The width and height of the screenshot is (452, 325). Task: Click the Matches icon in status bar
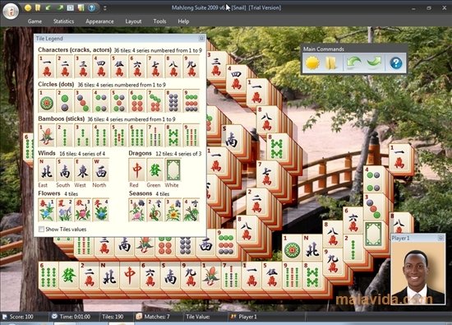(x=139, y=316)
